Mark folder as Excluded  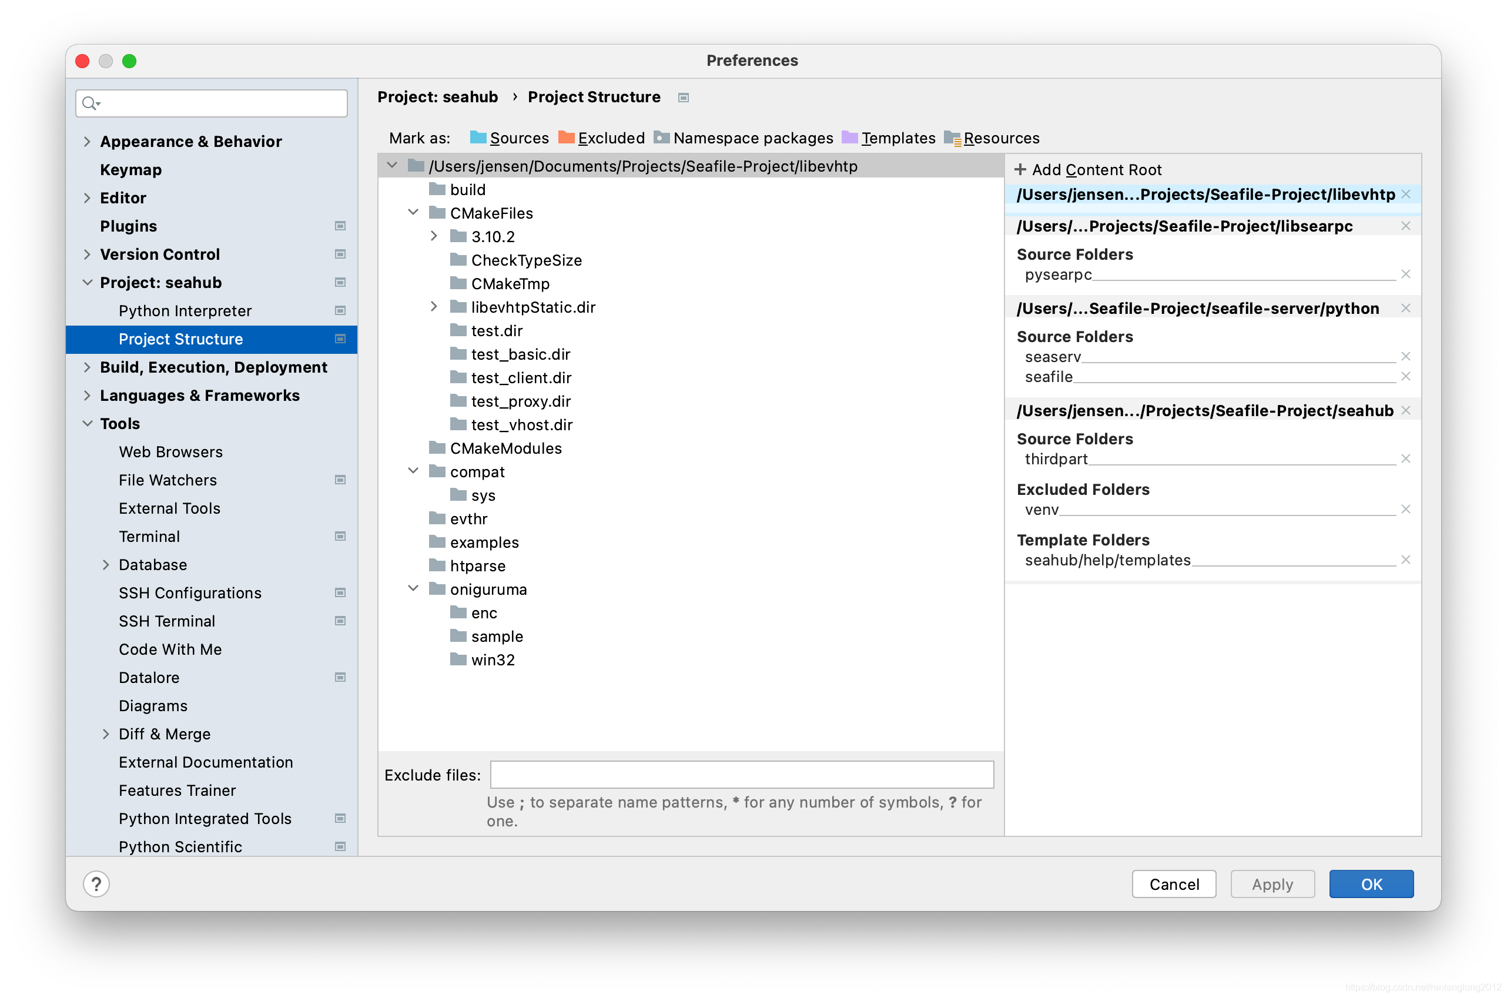point(601,138)
